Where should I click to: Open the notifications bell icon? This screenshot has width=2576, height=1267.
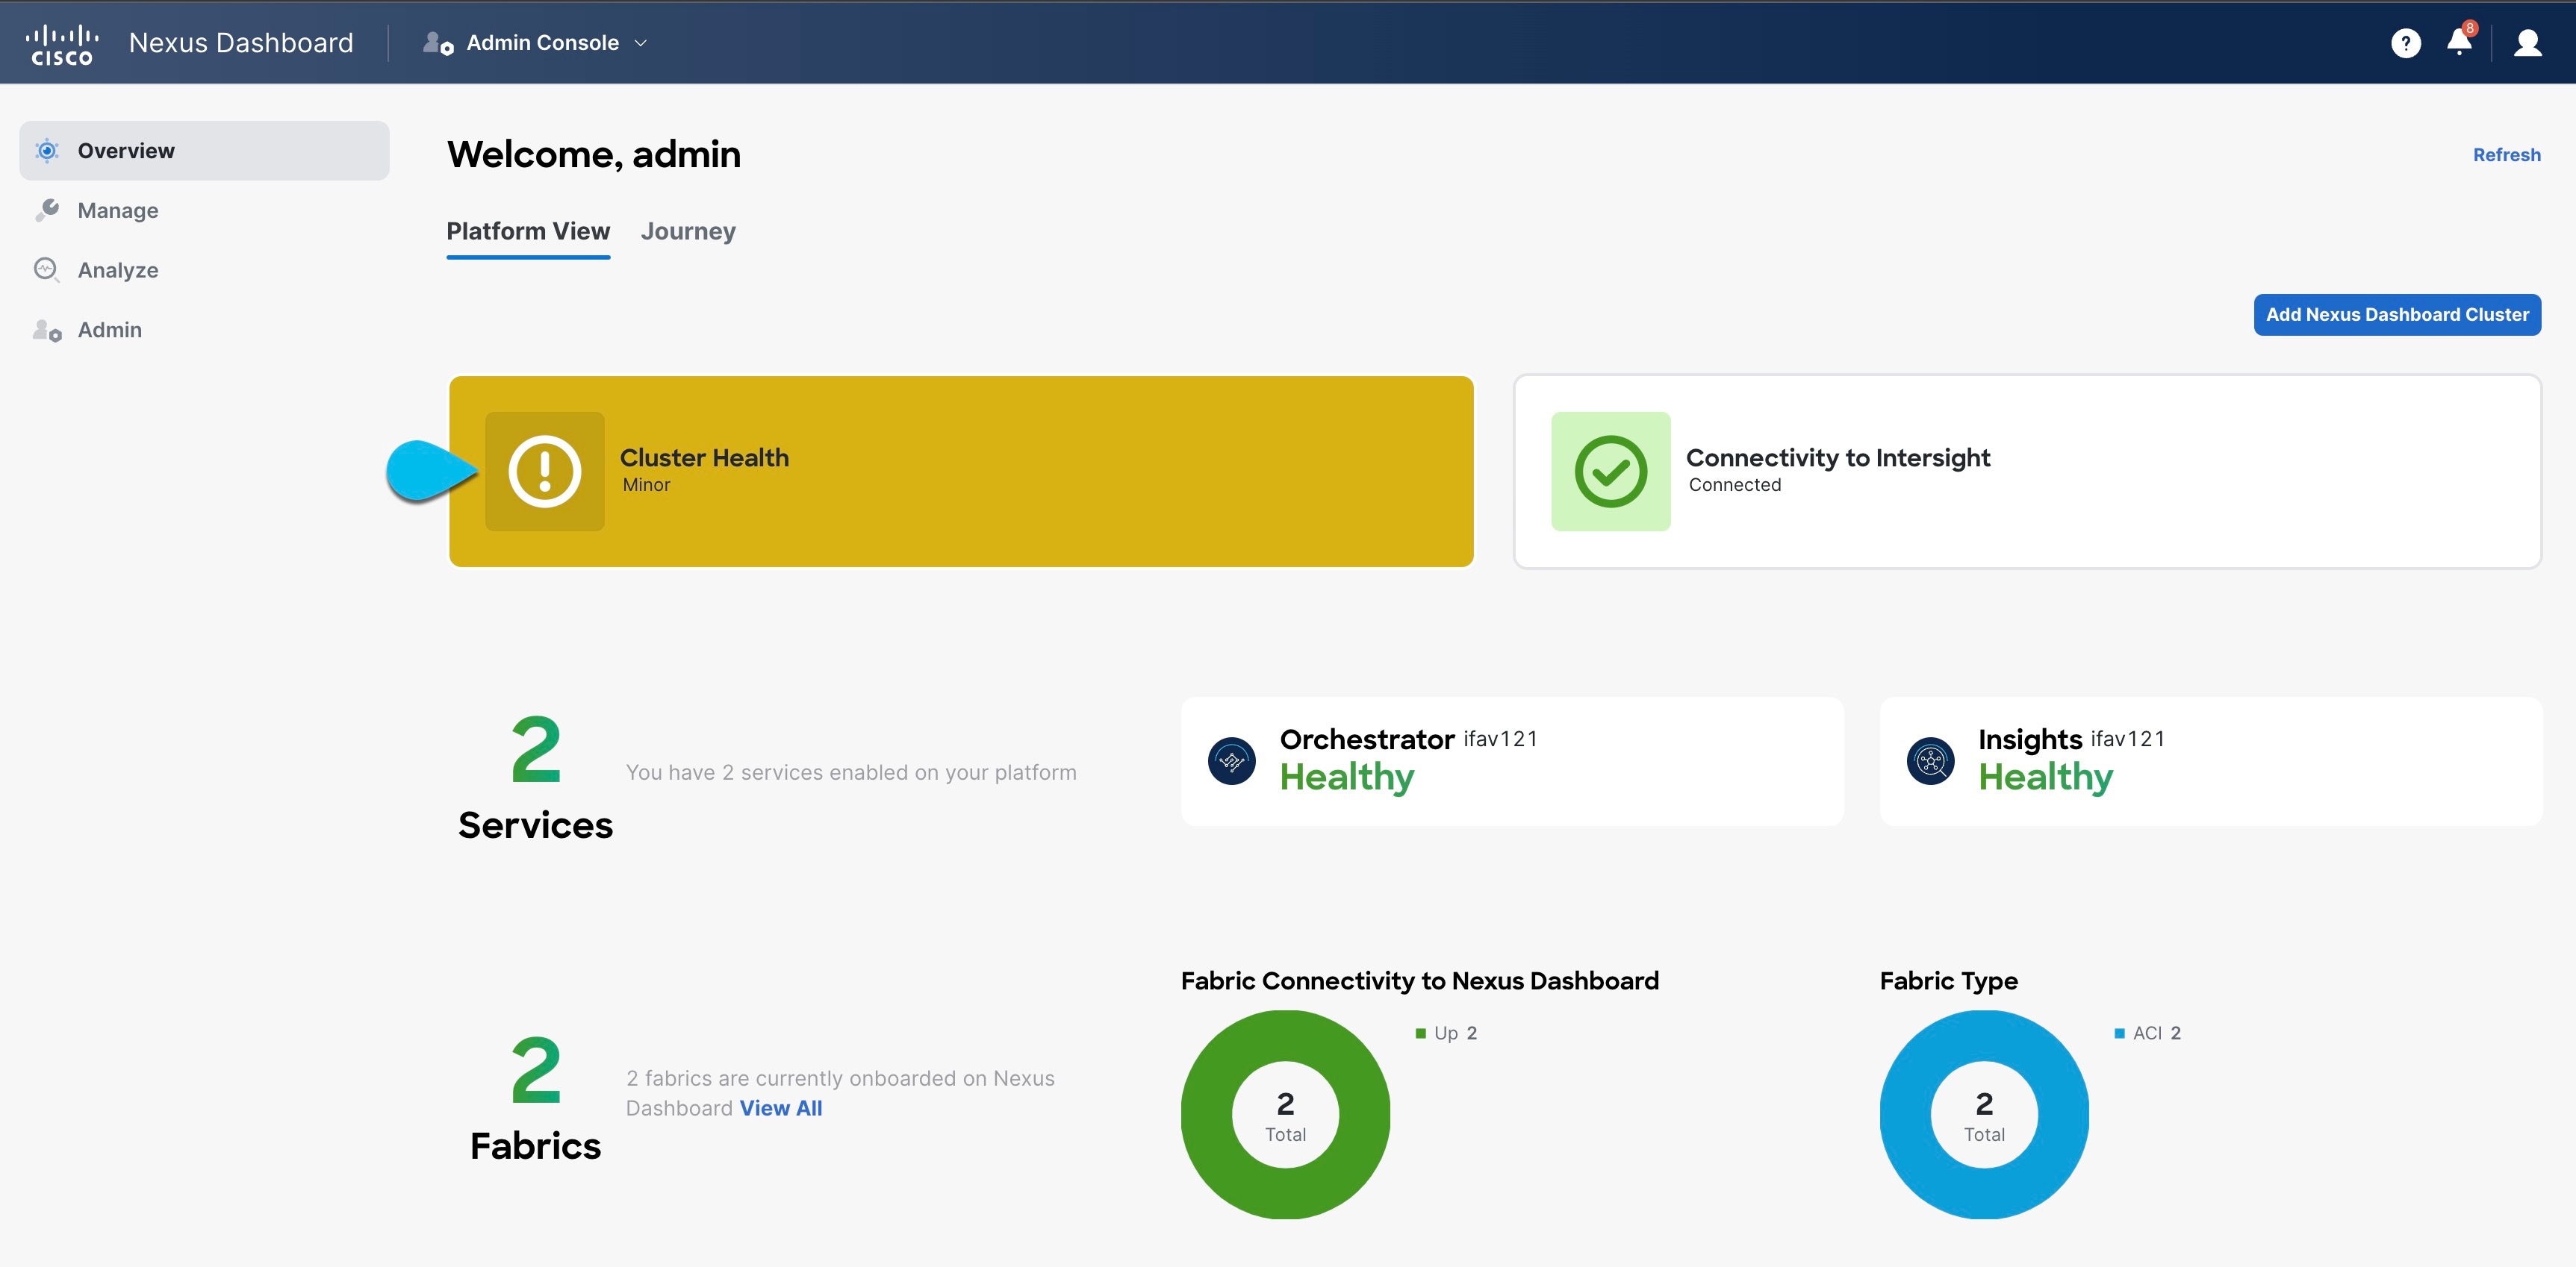[x=2459, y=41]
